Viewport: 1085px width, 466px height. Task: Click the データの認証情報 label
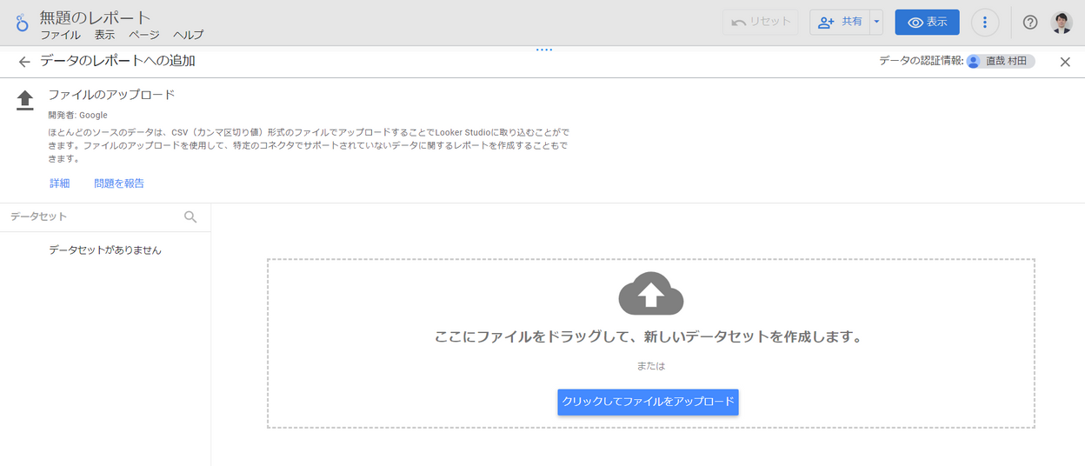point(921,61)
